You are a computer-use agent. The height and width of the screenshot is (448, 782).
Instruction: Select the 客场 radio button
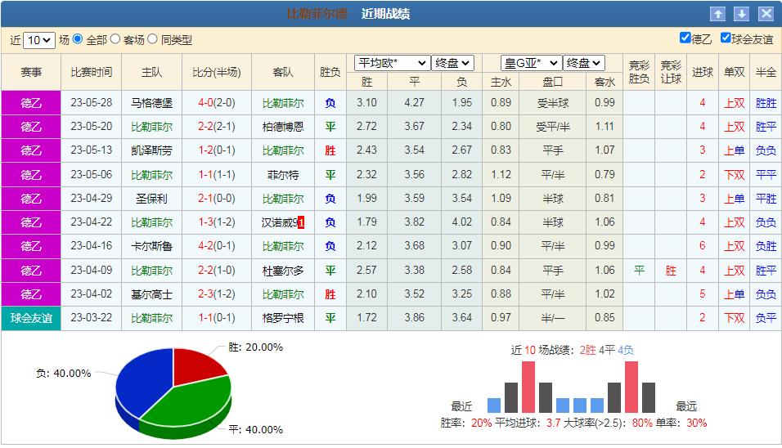115,39
